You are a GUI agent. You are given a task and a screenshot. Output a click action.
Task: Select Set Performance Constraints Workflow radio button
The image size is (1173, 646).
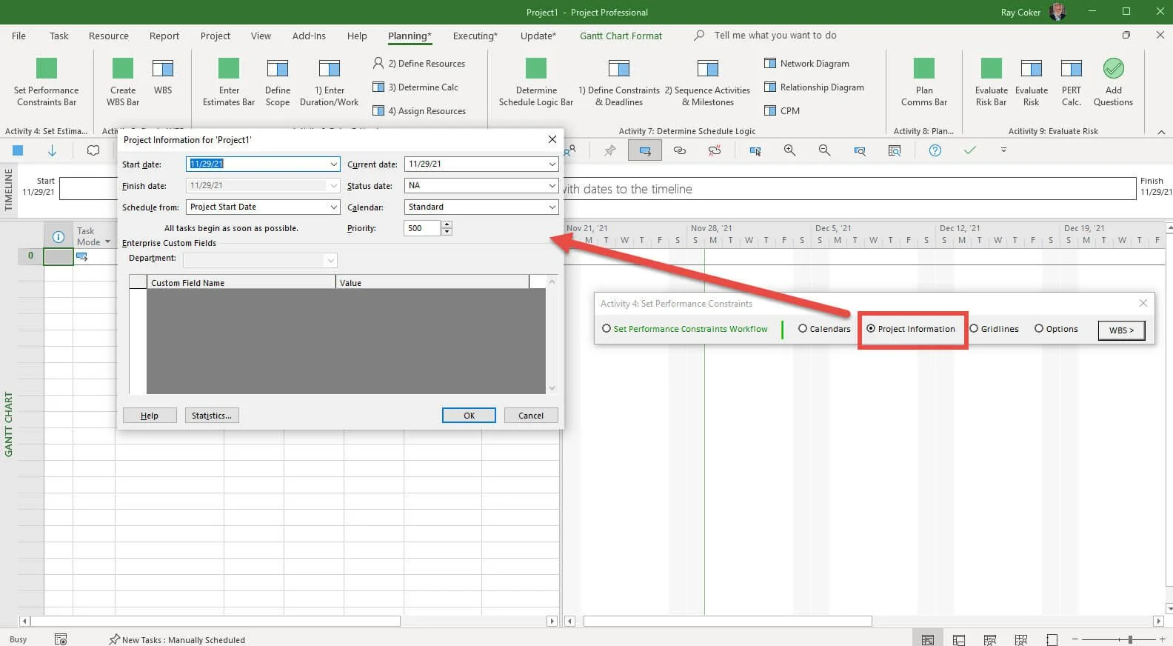606,329
